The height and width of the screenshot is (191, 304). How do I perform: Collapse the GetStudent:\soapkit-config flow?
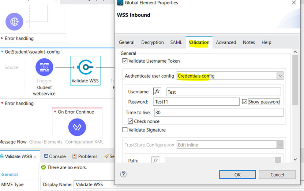pos(2,51)
